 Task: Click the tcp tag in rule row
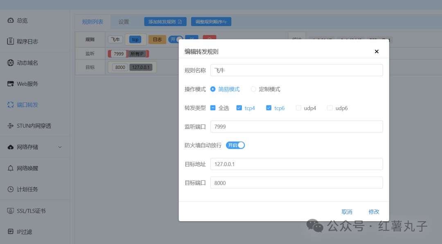[x=135, y=39]
